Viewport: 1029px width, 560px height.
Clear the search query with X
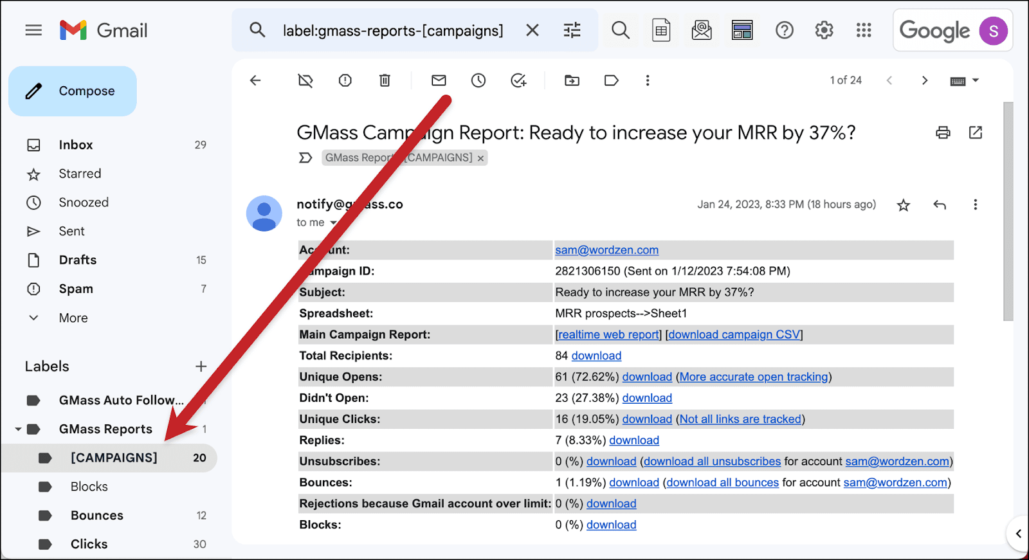(533, 30)
